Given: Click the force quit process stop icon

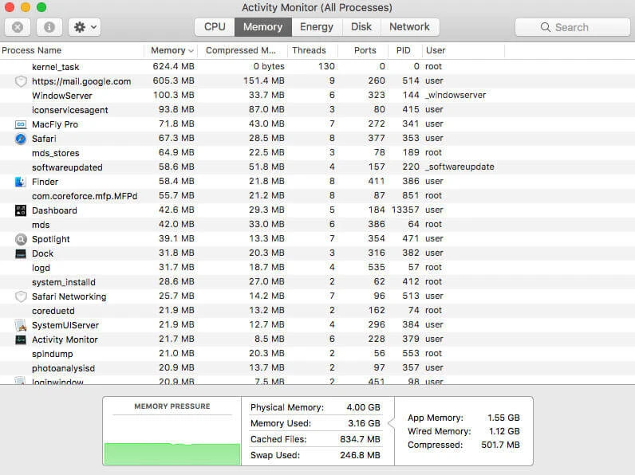Looking at the screenshot, I should [18, 27].
